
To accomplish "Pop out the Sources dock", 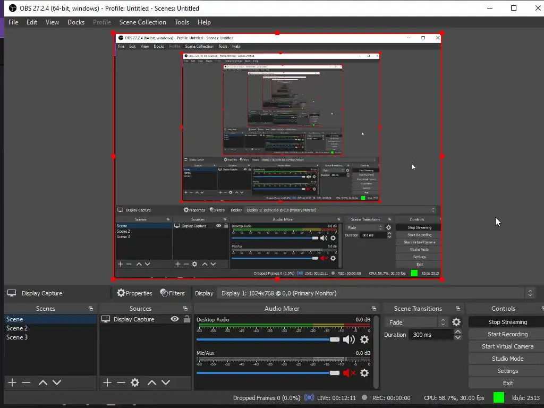I will pos(185,309).
